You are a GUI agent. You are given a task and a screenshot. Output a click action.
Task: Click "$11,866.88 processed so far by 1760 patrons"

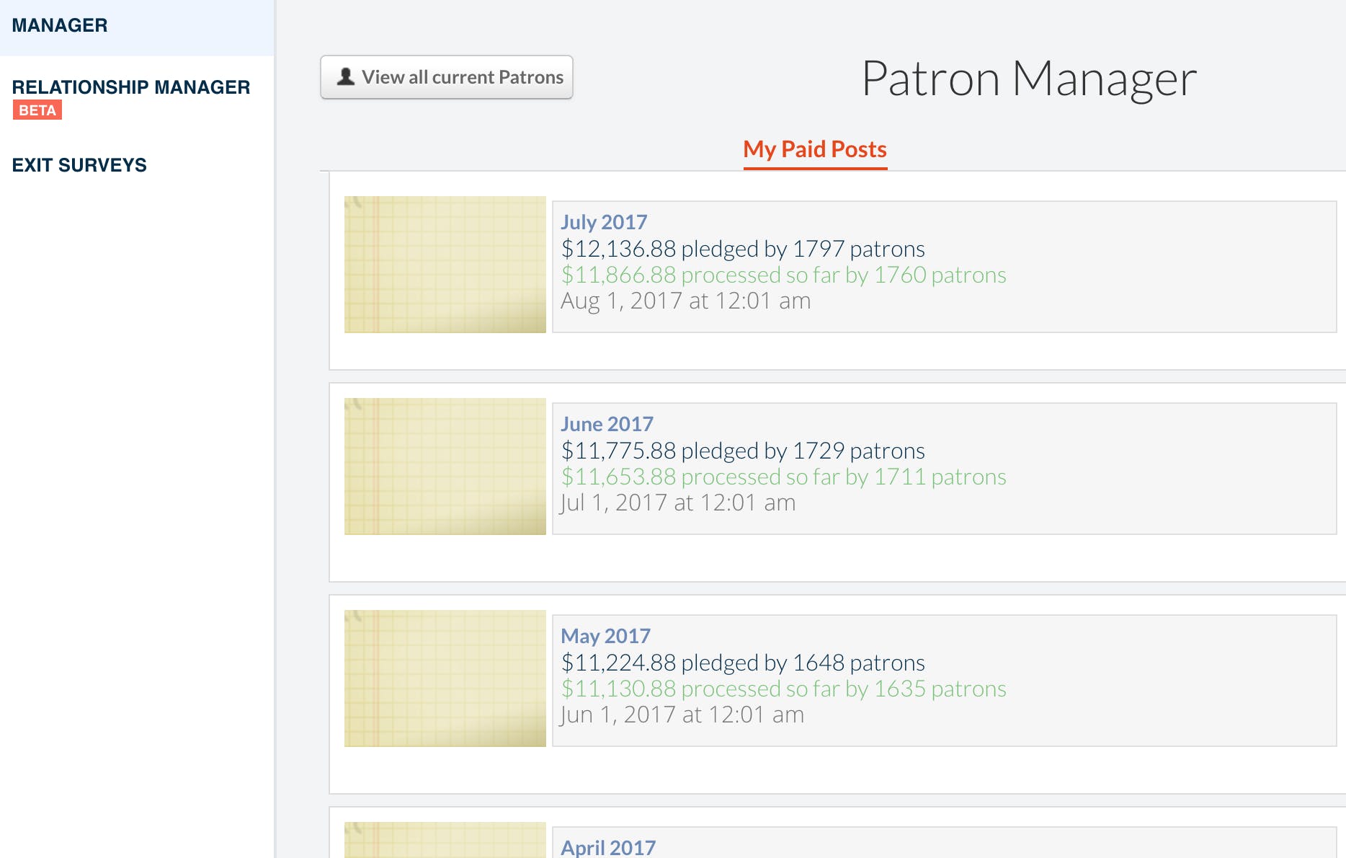click(784, 275)
